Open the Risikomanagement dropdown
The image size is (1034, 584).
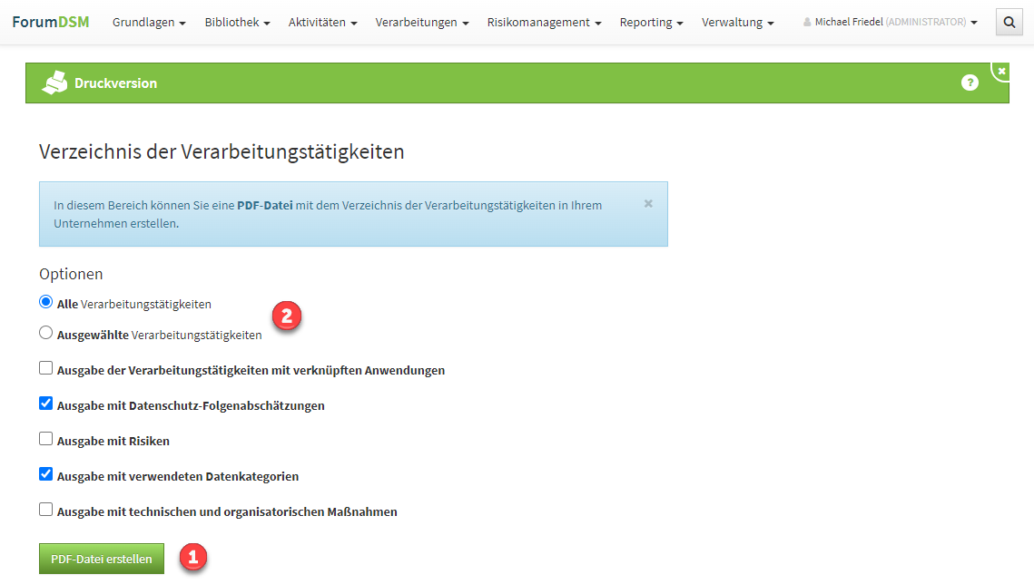click(543, 22)
